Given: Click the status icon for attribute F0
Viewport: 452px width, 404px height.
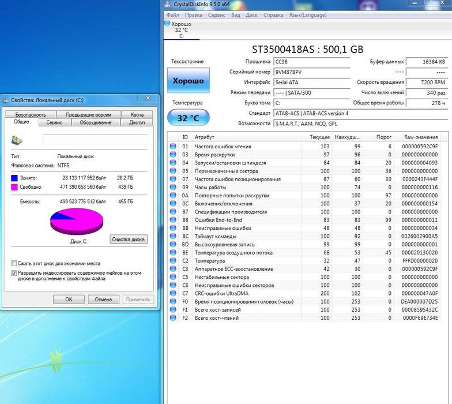Looking at the screenshot, I should (173, 301).
